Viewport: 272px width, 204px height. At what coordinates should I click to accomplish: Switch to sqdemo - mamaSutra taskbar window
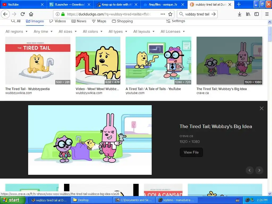176,200
